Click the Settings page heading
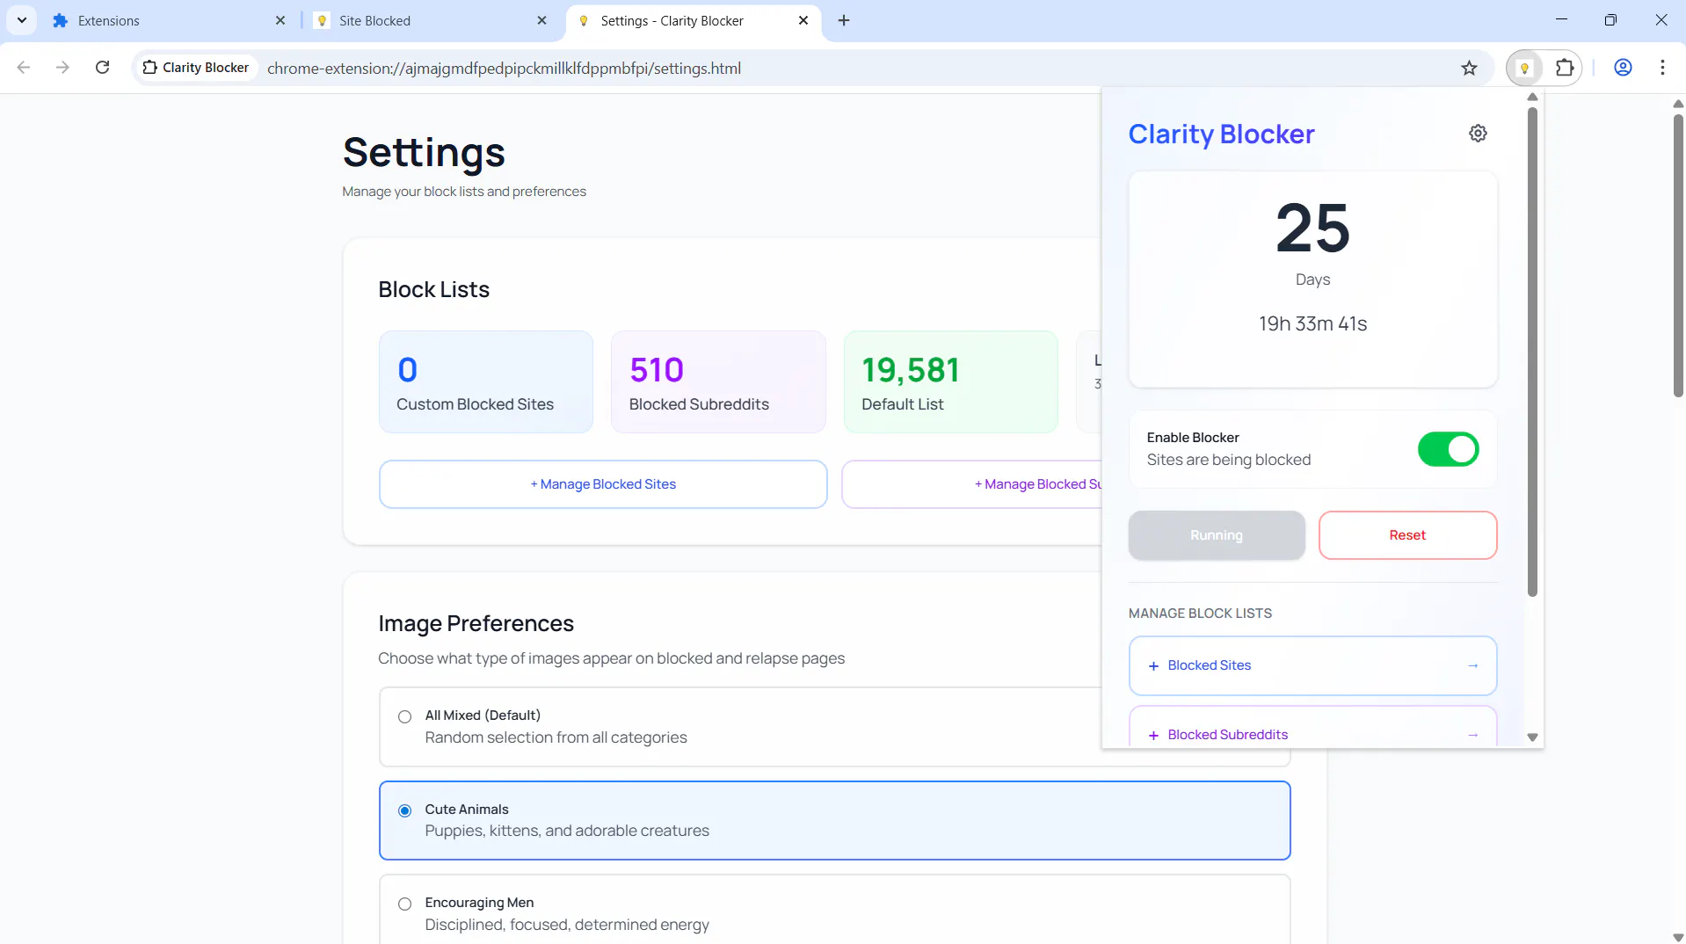This screenshot has width=1686, height=944. pyautogui.click(x=424, y=152)
